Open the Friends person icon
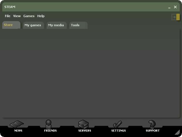182x137 pixels. [x=49, y=124]
